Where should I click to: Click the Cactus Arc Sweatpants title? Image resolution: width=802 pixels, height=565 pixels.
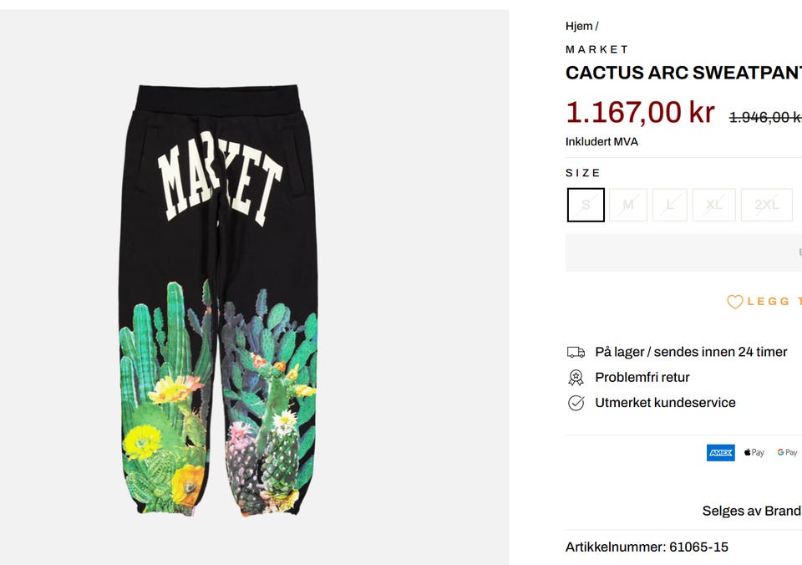(x=683, y=73)
